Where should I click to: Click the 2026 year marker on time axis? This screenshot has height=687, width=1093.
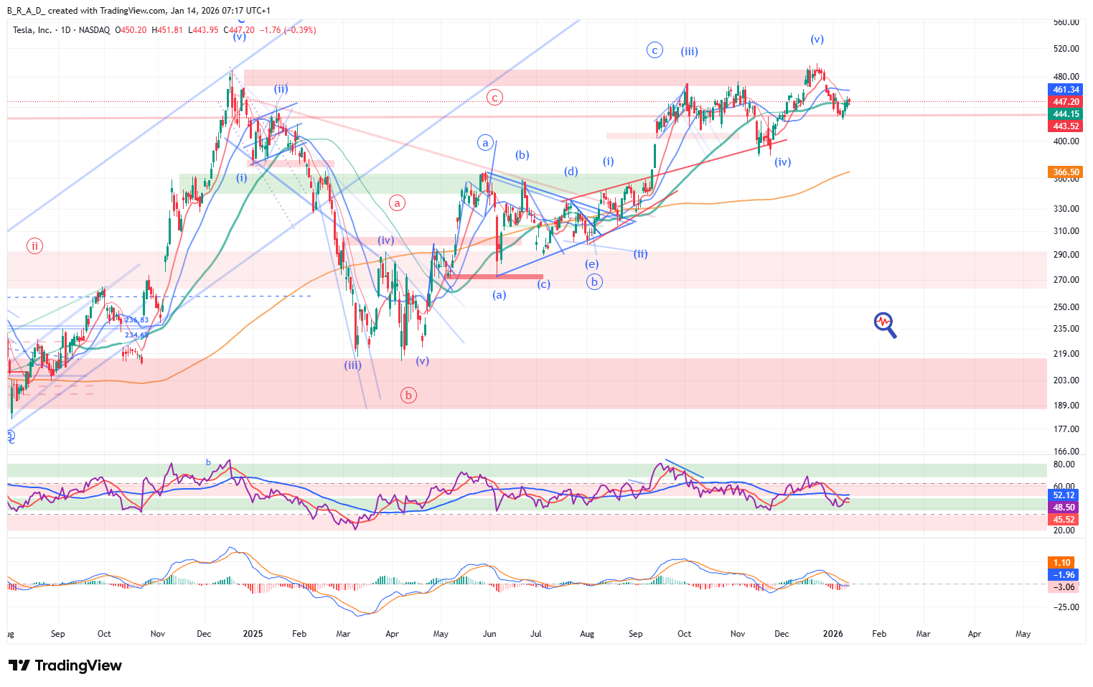point(832,634)
